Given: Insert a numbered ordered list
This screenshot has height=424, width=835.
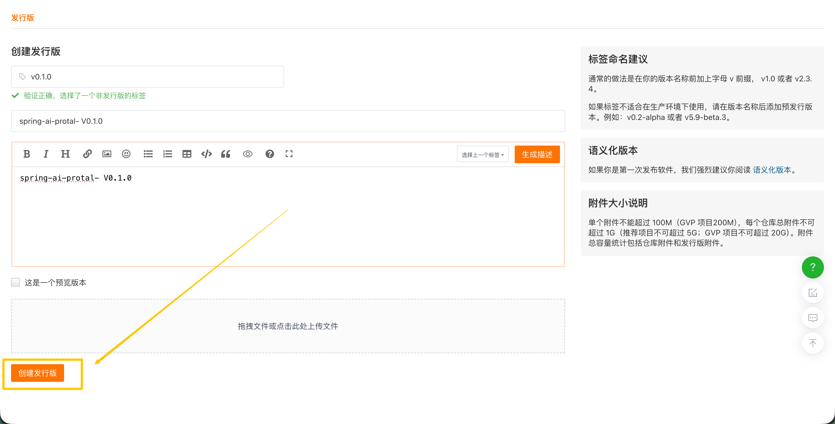Looking at the screenshot, I should pyautogui.click(x=168, y=154).
